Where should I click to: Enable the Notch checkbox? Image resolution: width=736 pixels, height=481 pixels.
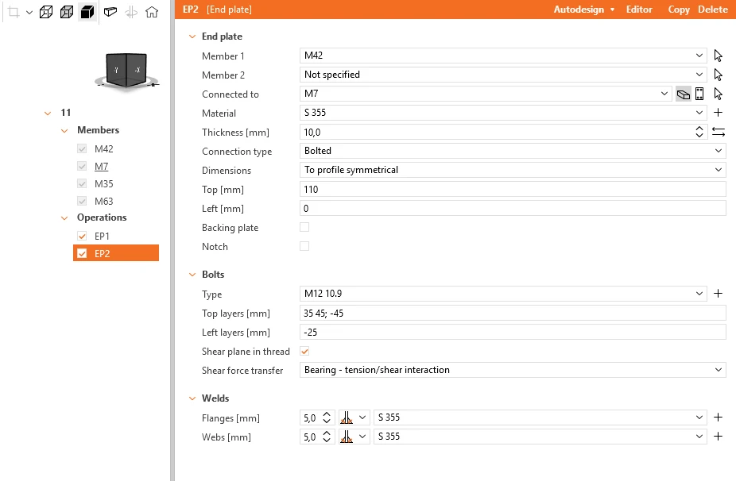304,246
